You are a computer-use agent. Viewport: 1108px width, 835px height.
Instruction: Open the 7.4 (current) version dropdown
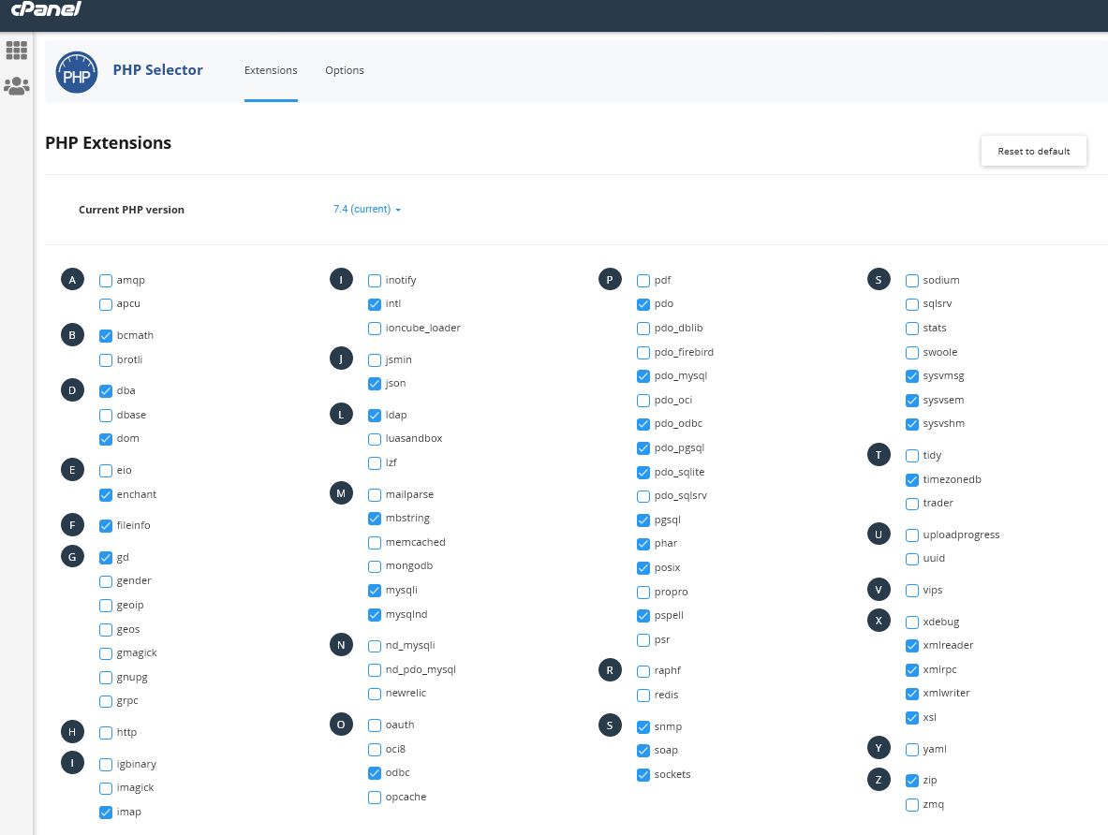[x=367, y=210]
